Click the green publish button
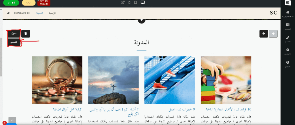Image resolution: width=295 pixels, height=125 pixels. pos(11,3)
